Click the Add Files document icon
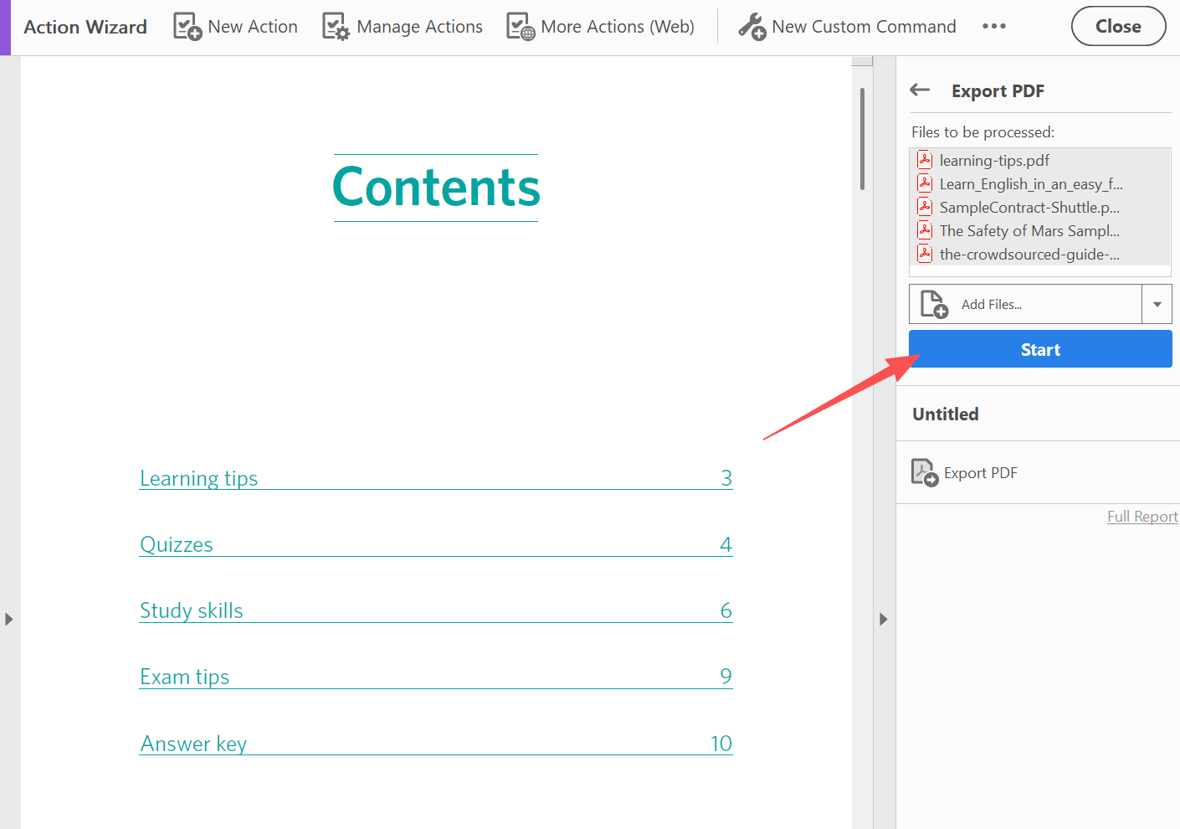This screenshot has width=1180, height=829. [x=934, y=304]
